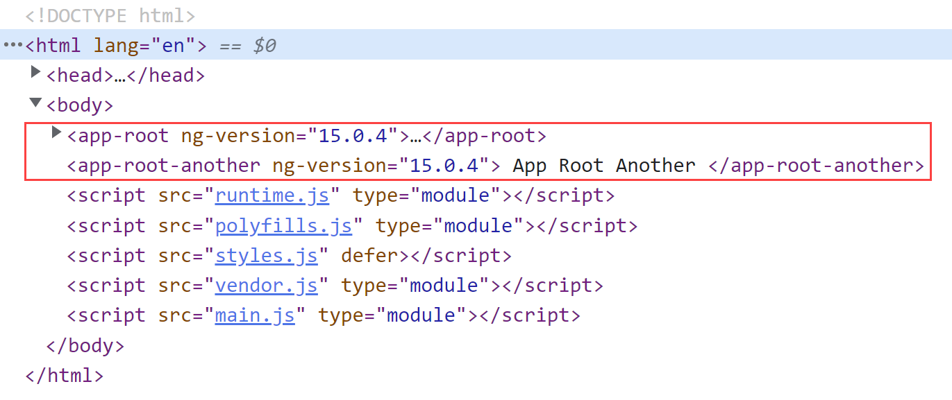Click the type="module" attribute of main.js script
The width and height of the screenshot is (952, 400).
pos(393,315)
